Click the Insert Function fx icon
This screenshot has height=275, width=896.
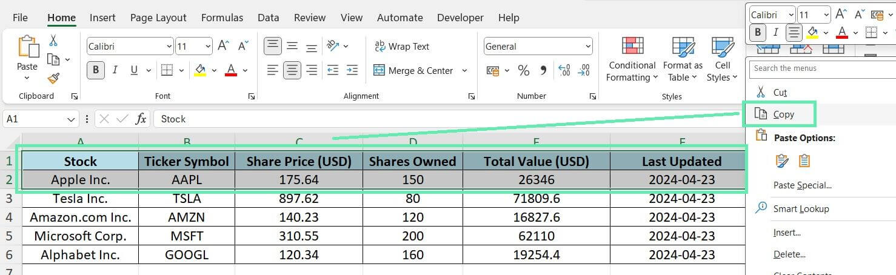141,119
